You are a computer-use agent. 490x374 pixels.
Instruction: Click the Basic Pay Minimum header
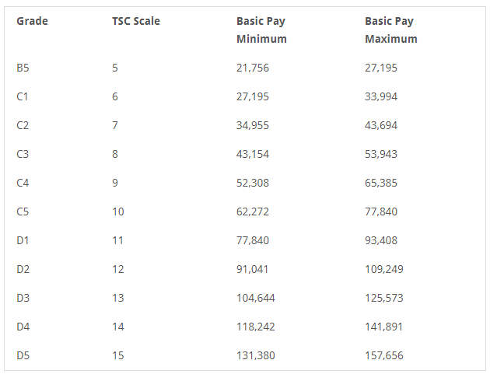[261, 30]
